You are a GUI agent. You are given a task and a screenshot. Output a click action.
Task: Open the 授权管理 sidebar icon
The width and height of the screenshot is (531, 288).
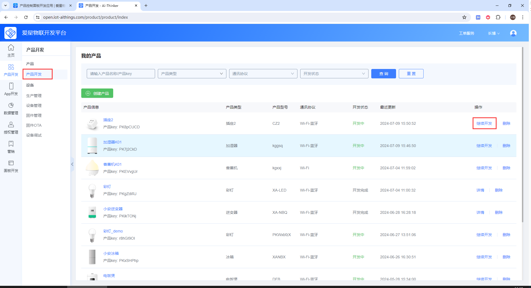coord(11,128)
